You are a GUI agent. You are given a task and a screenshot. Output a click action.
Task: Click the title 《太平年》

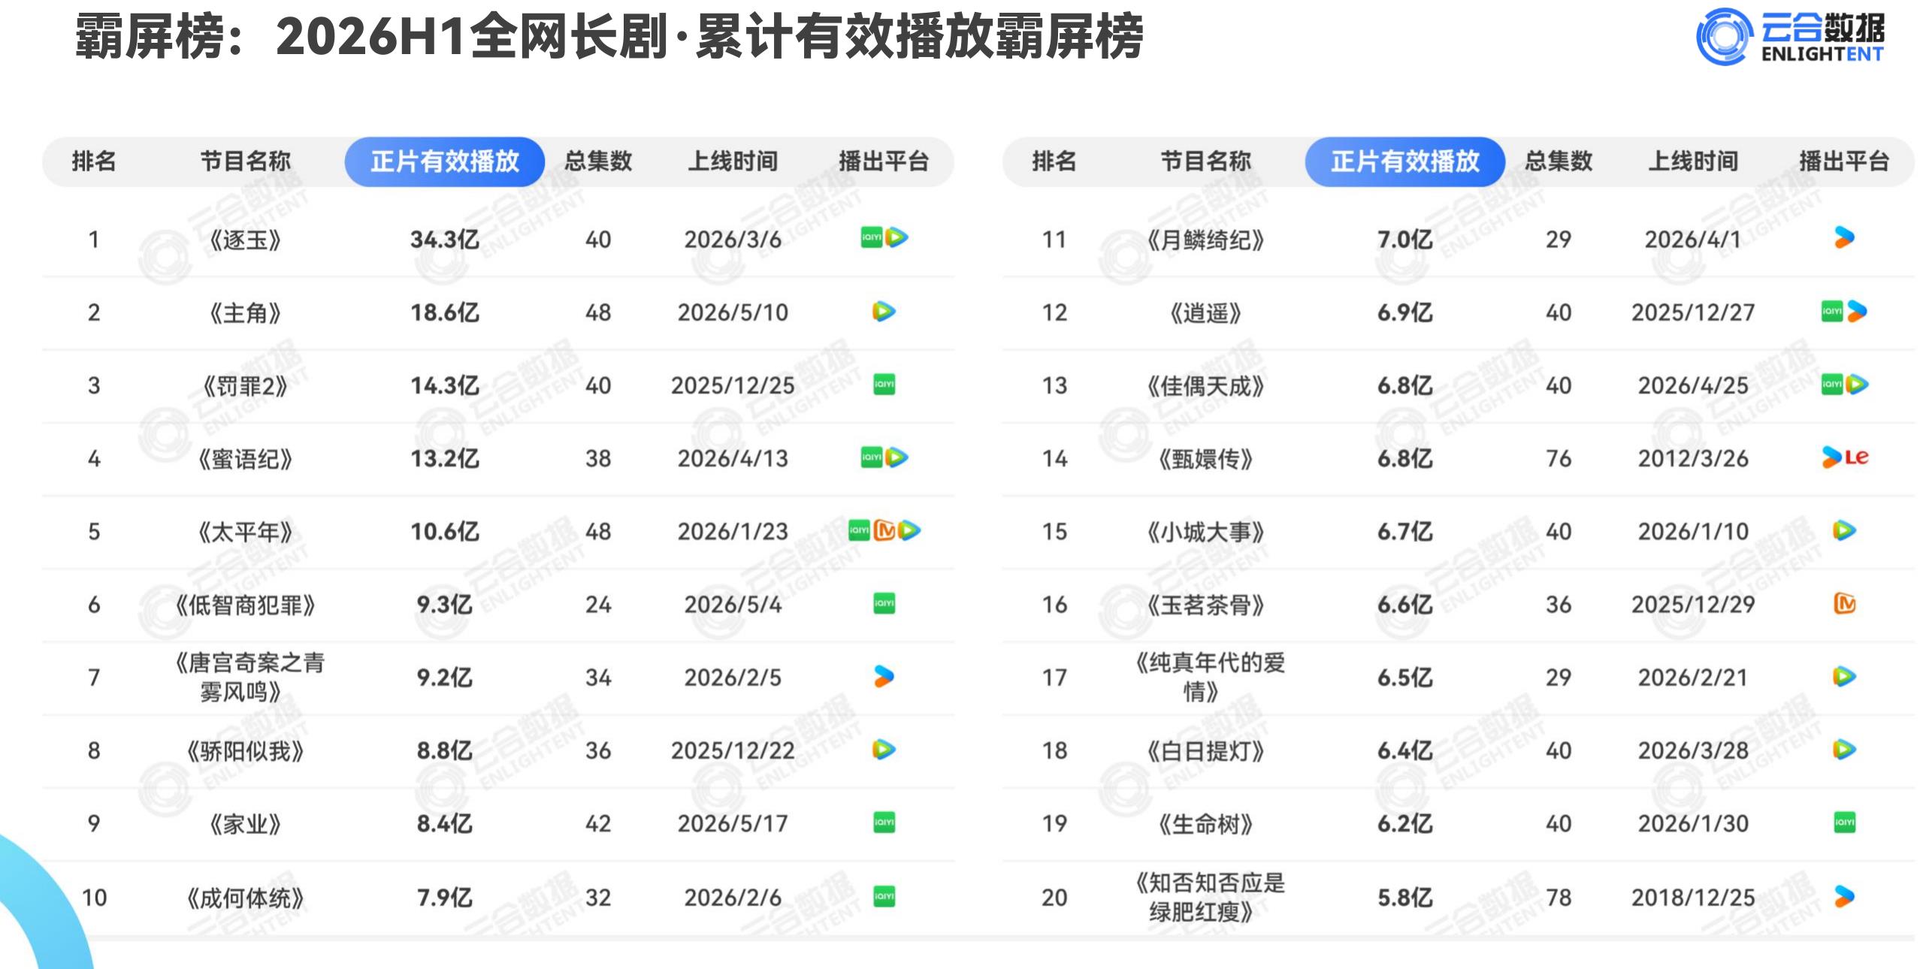(245, 532)
